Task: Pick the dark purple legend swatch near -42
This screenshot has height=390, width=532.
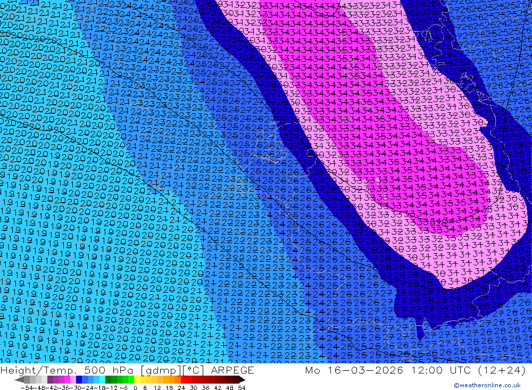Action: coord(50,380)
